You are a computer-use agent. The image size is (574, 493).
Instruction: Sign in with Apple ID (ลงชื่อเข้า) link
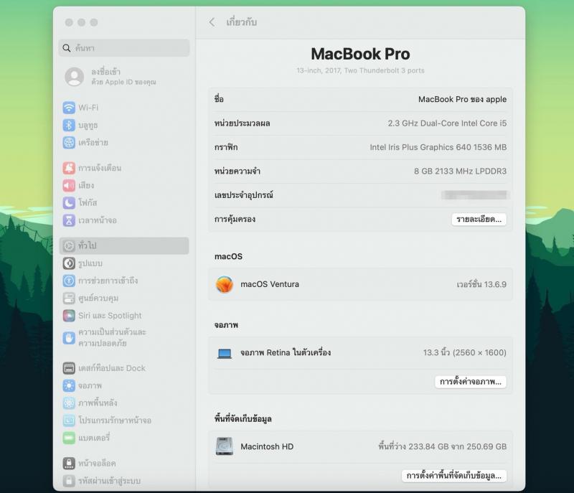click(105, 72)
